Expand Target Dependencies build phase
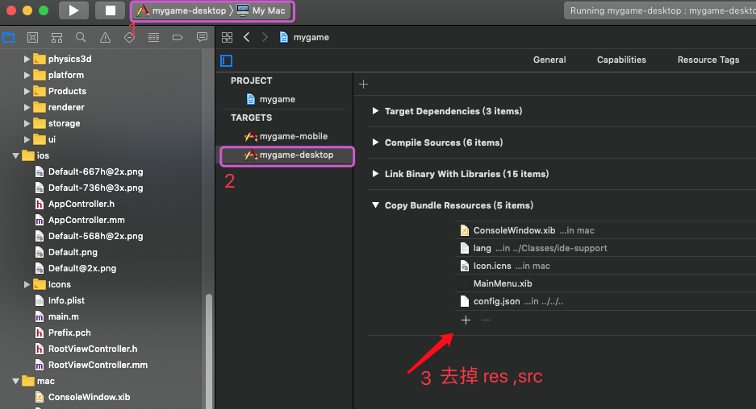 376,111
